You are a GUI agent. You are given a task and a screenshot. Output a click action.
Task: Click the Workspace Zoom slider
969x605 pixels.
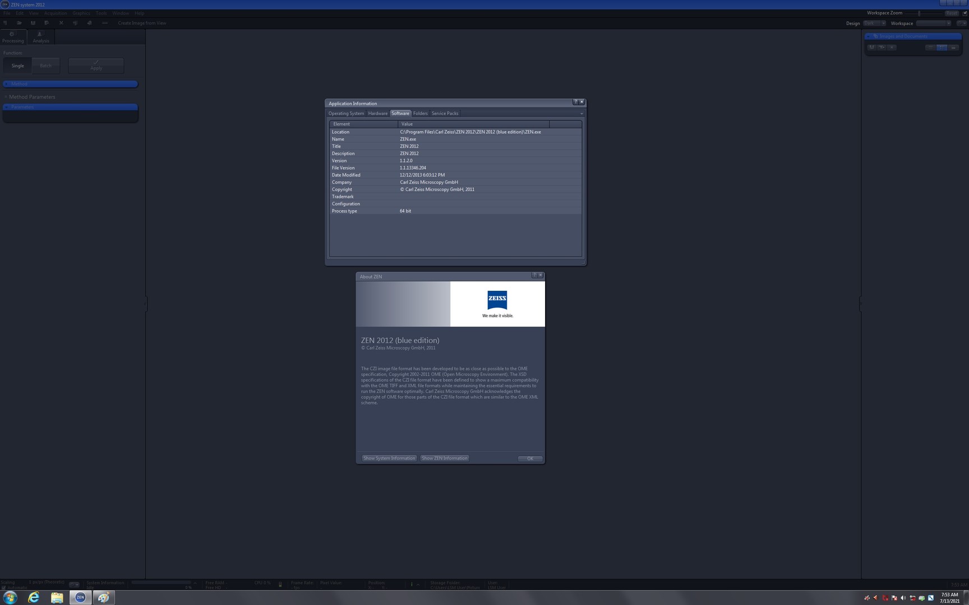919,13
